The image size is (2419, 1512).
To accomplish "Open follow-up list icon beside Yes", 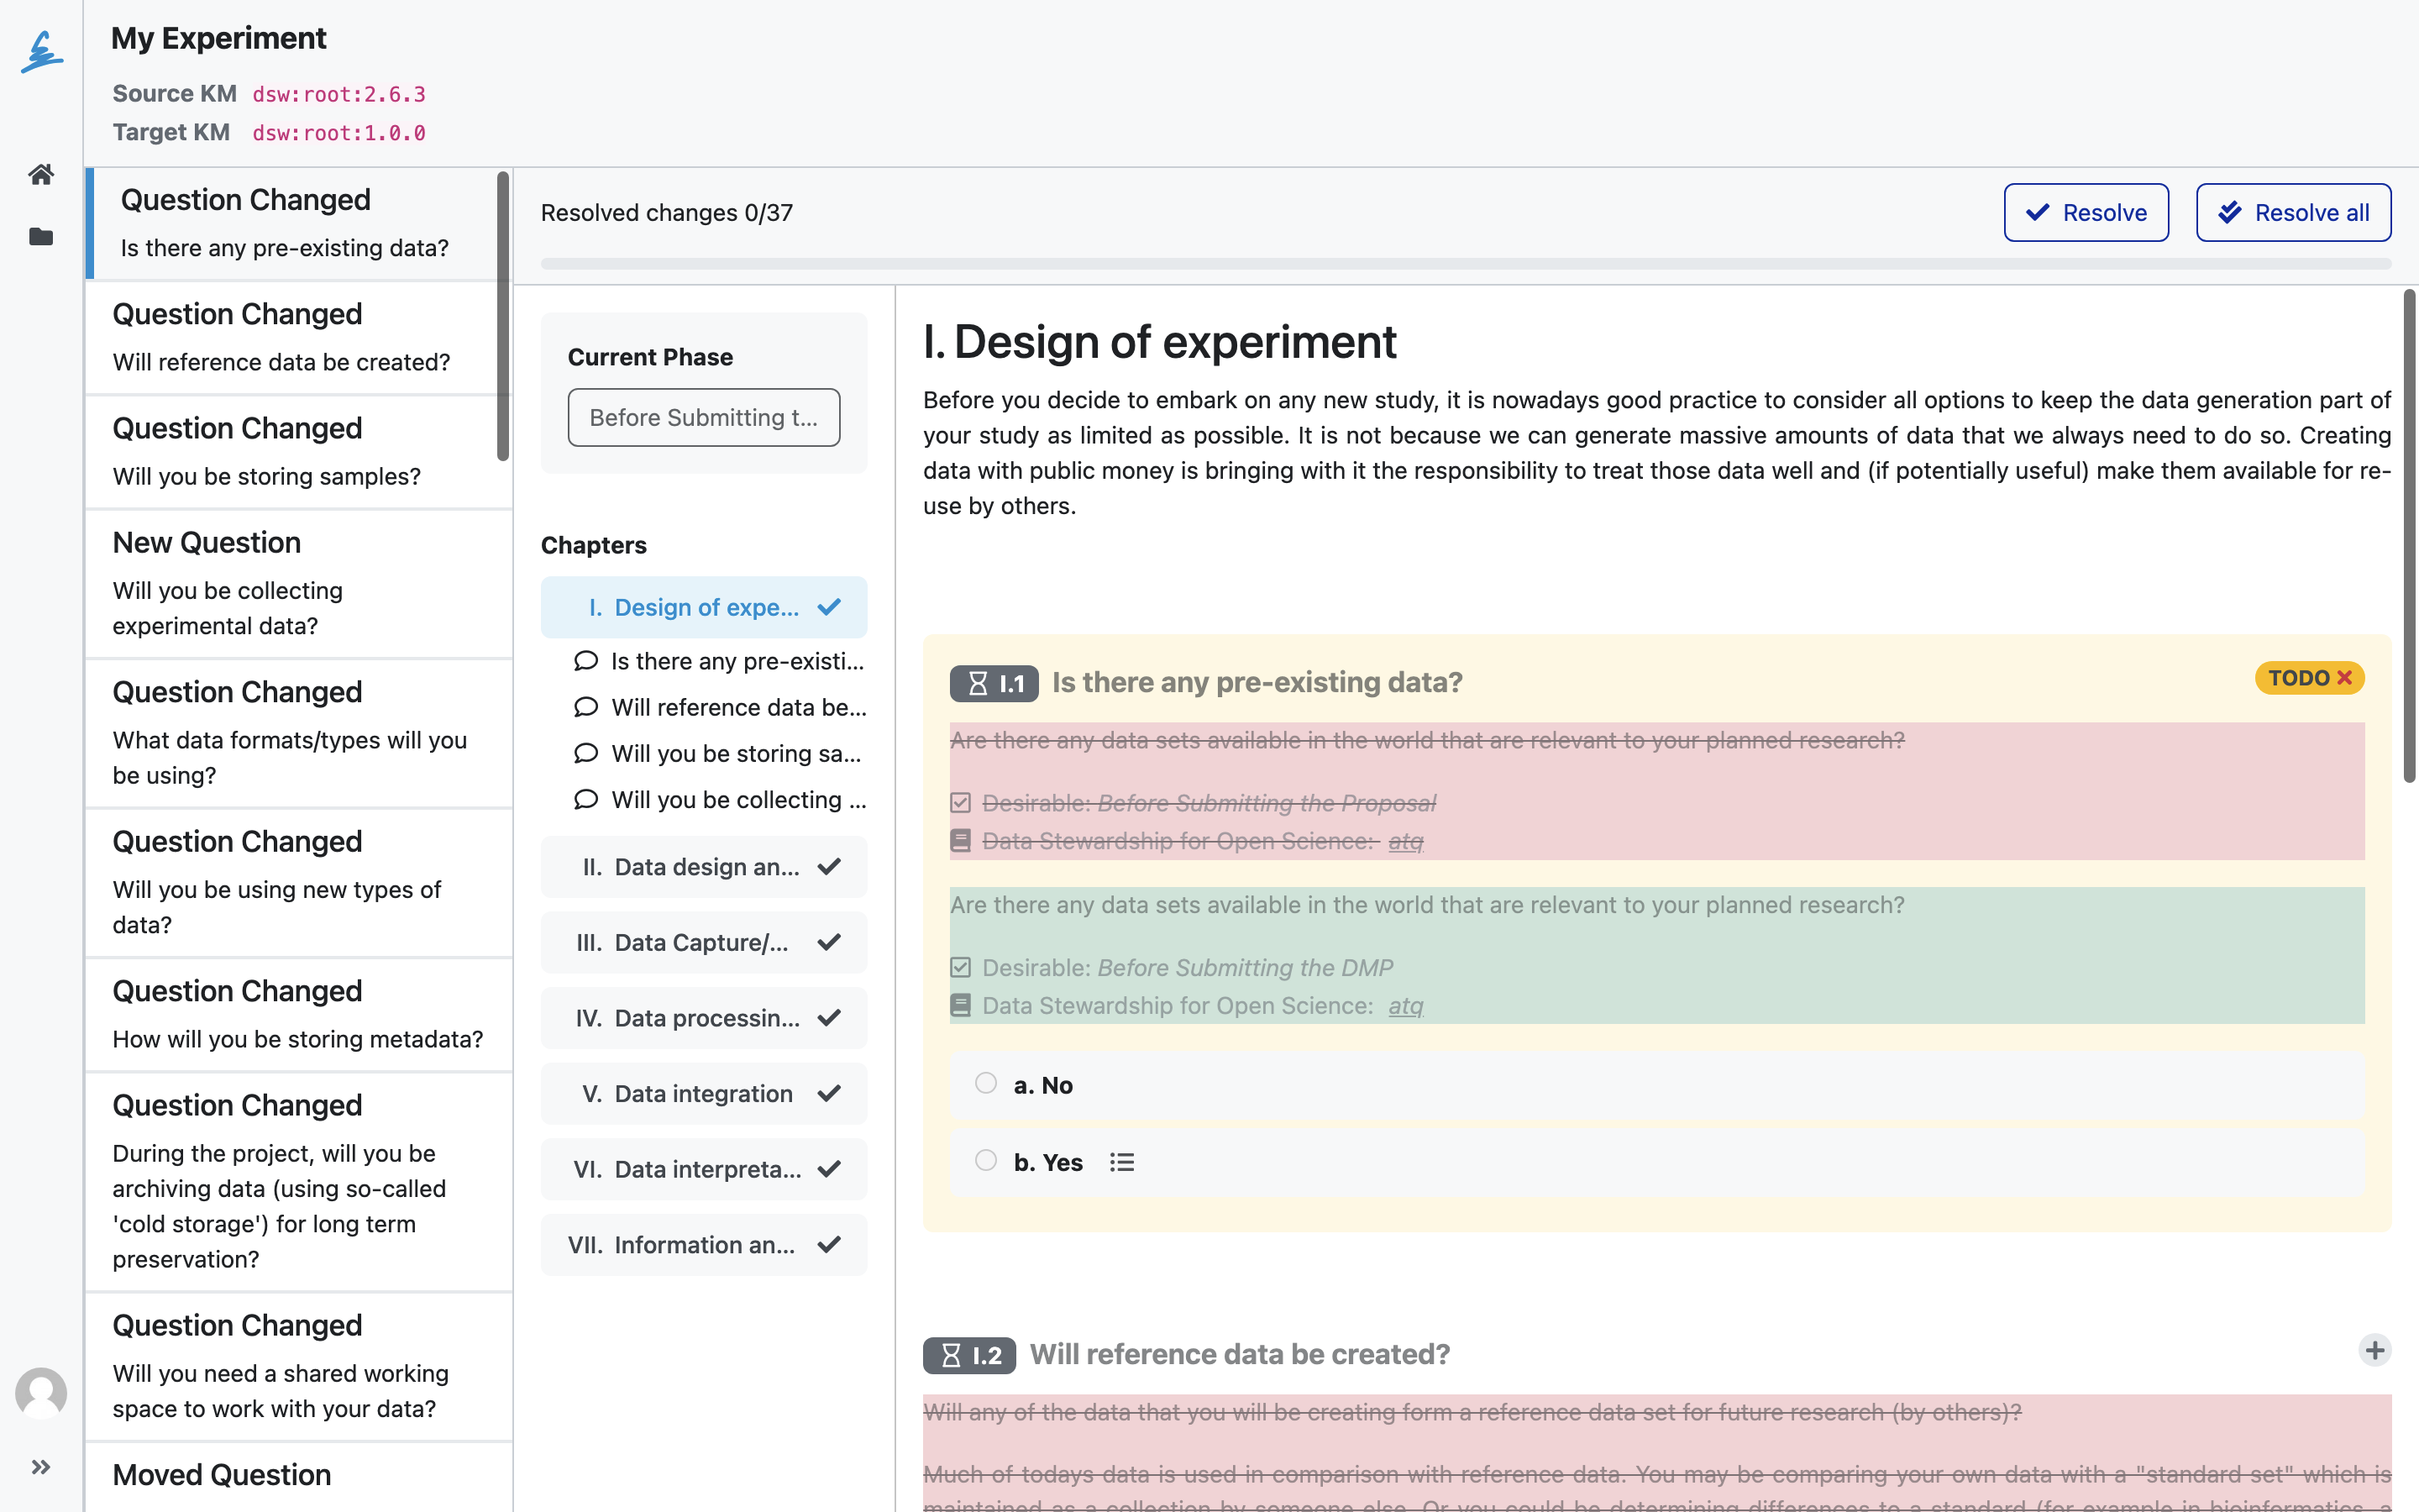I will click(x=1121, y=1162).
